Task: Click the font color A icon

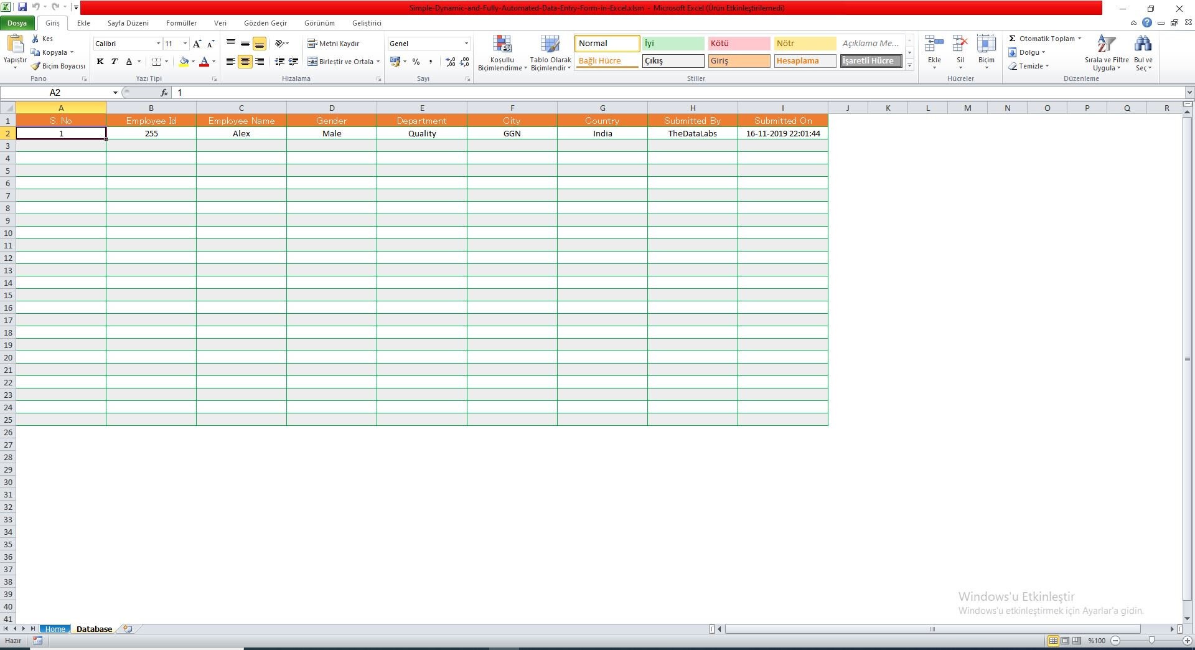Action: [x=204, y=62]
